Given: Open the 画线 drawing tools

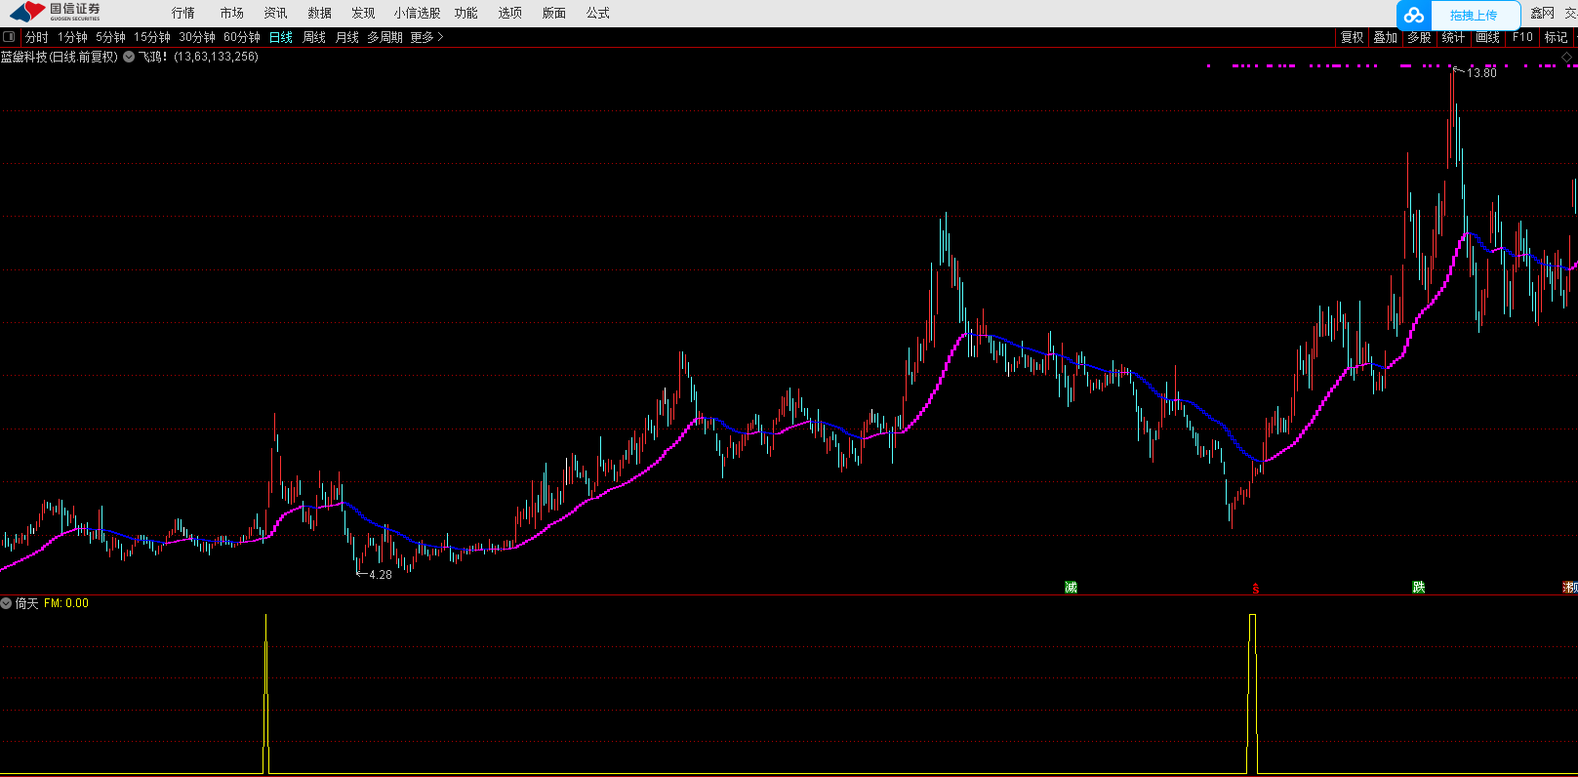Looking at the screenshot, I should (1487, 37).
